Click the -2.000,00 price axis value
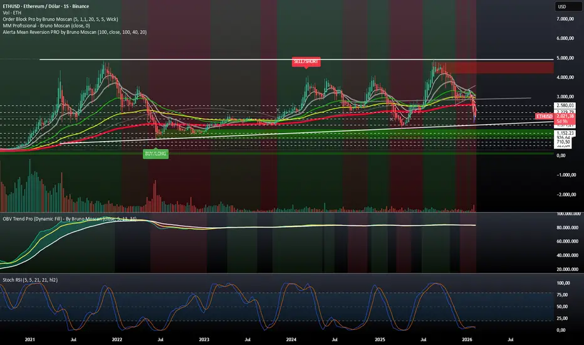Viewport: 584px width, 345px height. 565,194
